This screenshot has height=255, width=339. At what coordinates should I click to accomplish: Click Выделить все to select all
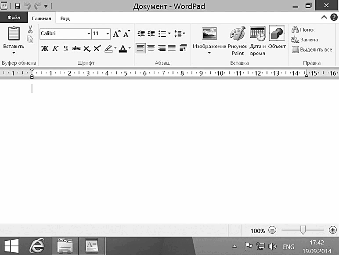312,50
